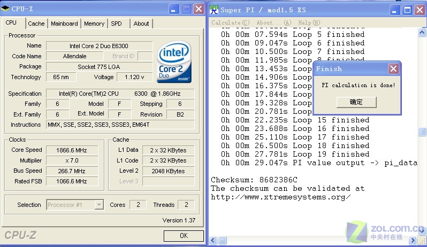Click the processor Name field Intel Core 2 Duo E6300
Image resolution: width=427 pixels, height=247 pixels.
[99, 45]
